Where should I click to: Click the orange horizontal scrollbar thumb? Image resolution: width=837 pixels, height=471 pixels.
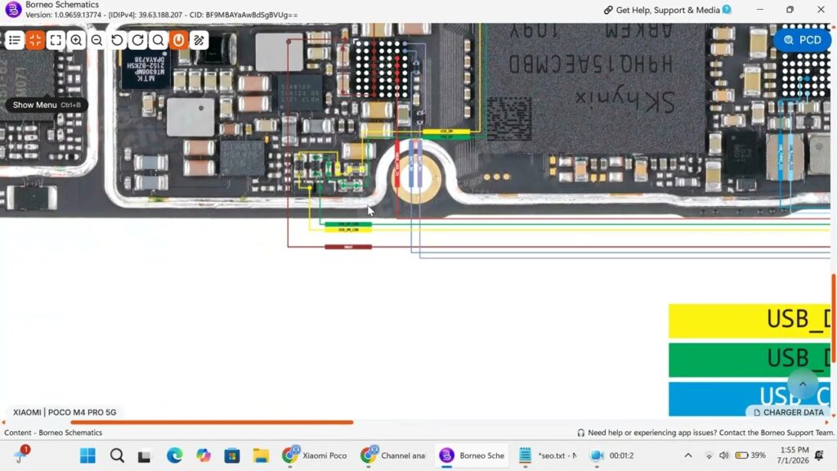212,423
